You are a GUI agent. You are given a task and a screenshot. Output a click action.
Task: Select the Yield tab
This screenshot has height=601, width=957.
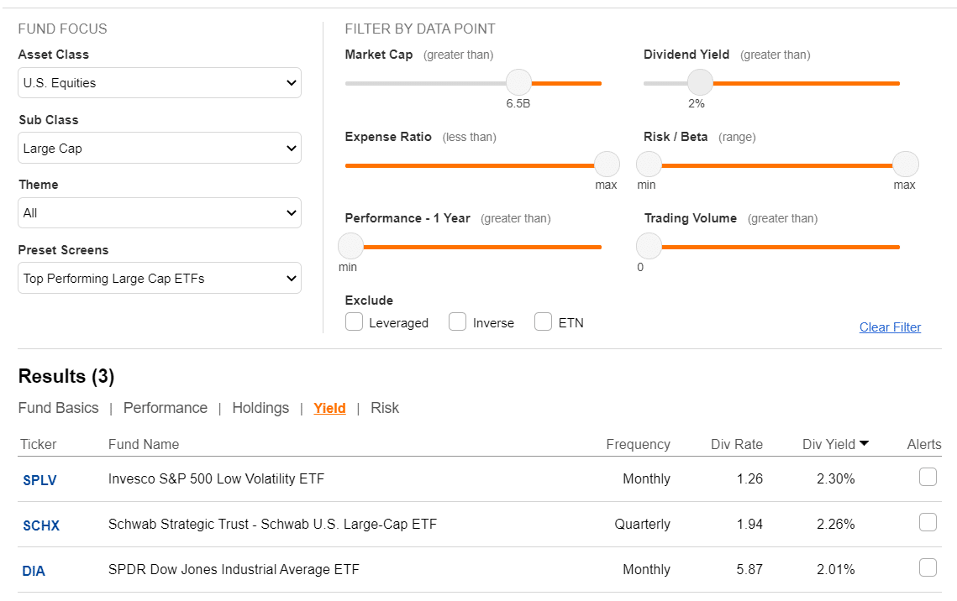tap(329, 408)
